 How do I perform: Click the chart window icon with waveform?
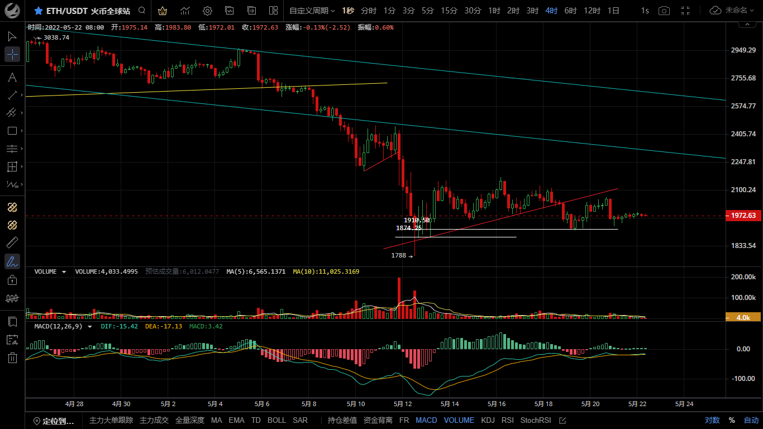(230, 11)
